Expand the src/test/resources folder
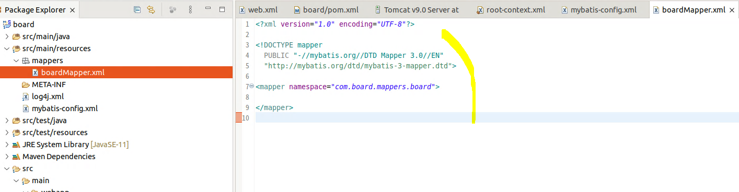 [7, 133]
